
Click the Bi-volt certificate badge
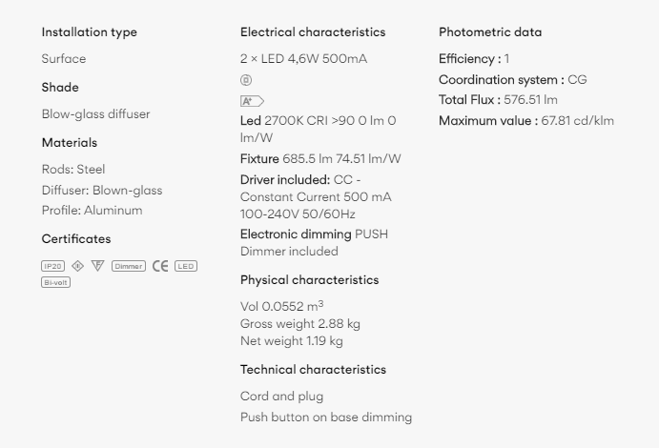(56, 282)
